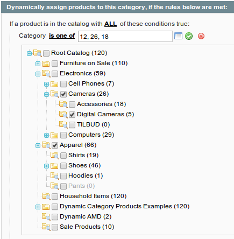This screenshot has width=234, height=239.
Task: Click the Hoodies folder icon
Action: point(55,176)
